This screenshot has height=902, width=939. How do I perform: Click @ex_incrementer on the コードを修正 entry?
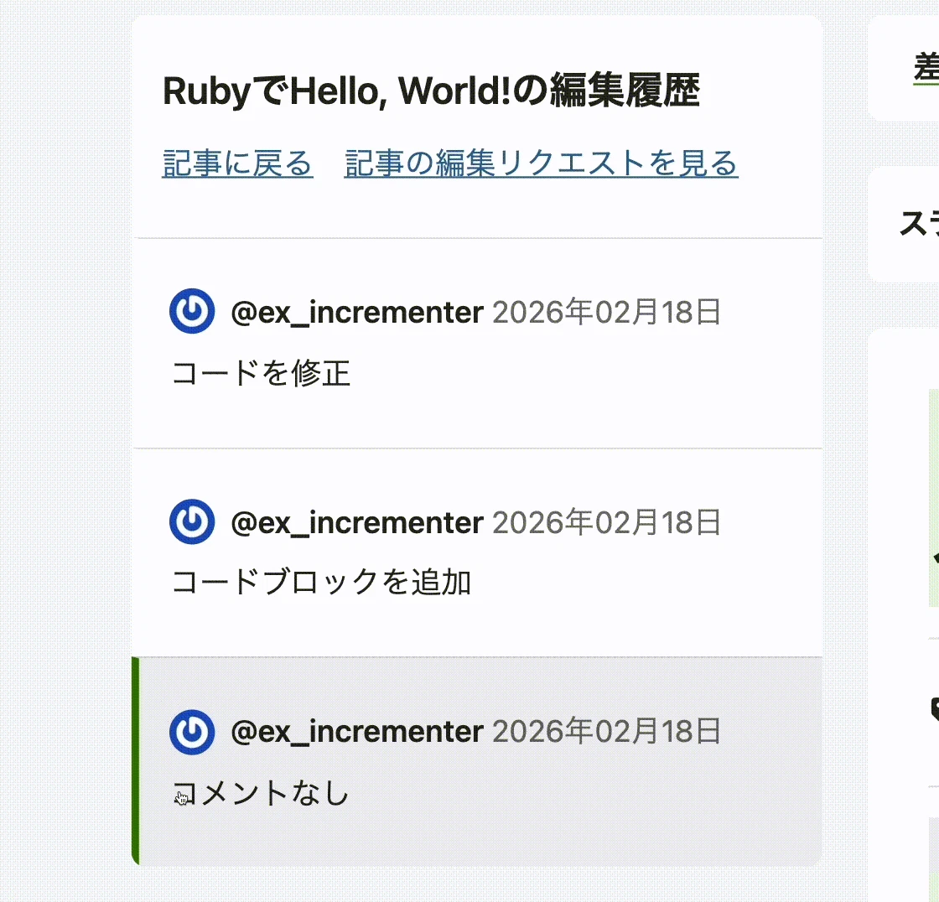tap(358, 311)
